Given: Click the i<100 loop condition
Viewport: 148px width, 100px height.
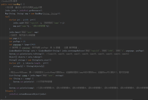Looking at the screenshot, I should 26,20.
